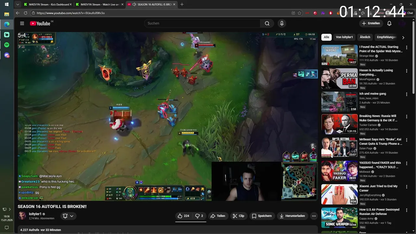Open Xiaomi red phone video thumbnail
The image size is (416, 234).
coord(339,194)
